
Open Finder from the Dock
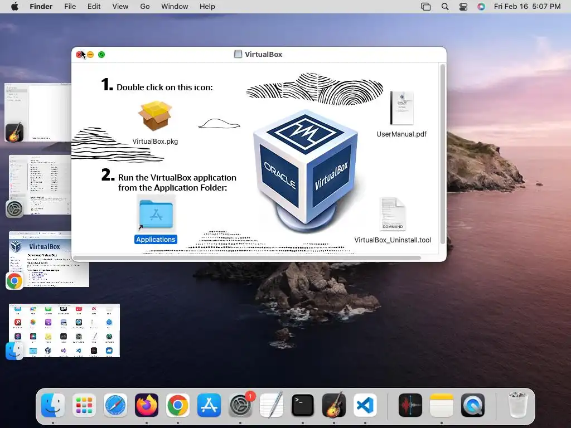point(53,405)
